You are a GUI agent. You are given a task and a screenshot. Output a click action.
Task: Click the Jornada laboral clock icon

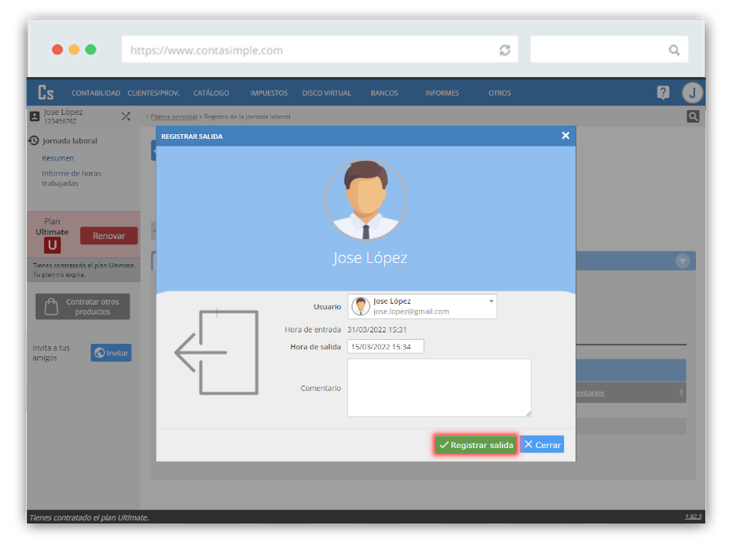[x=34, y=140]
